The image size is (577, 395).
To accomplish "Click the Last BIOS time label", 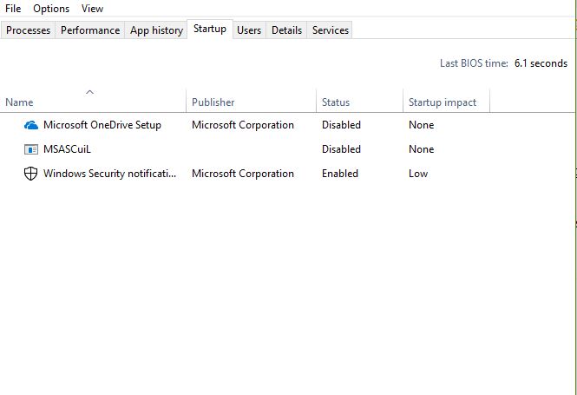I will [x=474, y=63].
